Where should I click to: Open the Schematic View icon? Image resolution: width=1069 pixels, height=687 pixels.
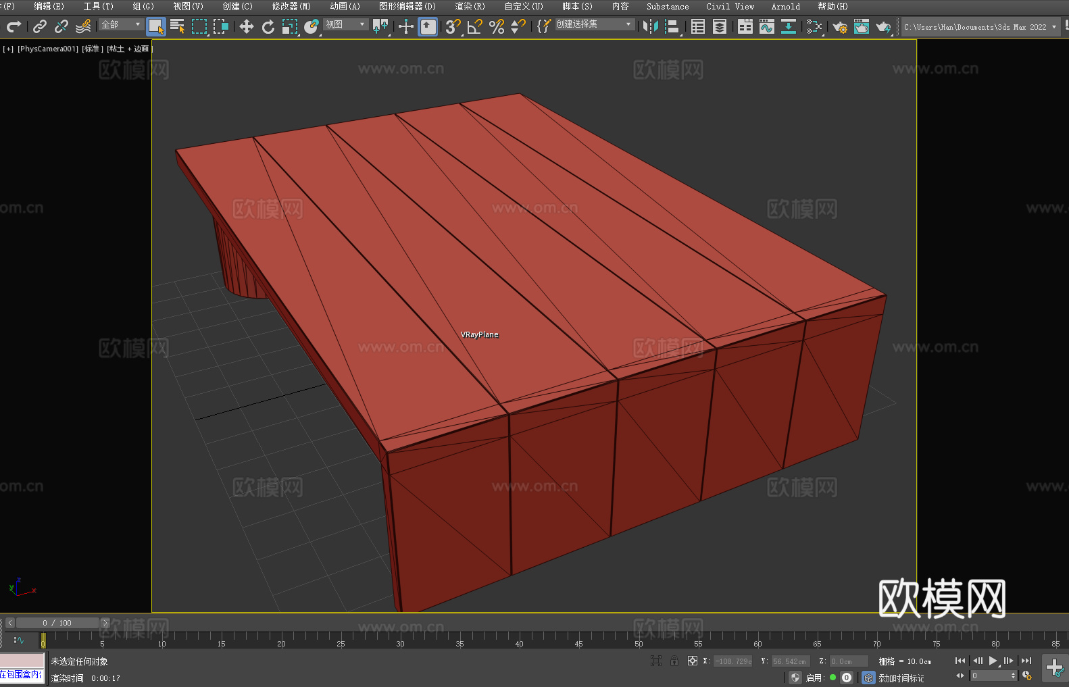(x=814, y=26)
